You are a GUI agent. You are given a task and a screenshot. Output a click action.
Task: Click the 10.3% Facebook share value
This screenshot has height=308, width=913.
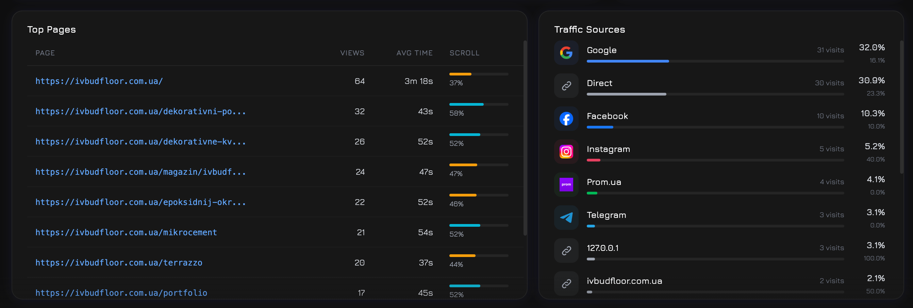873,113
